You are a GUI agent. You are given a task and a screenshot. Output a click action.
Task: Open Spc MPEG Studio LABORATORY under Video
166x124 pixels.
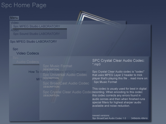[x=37, y=26]
